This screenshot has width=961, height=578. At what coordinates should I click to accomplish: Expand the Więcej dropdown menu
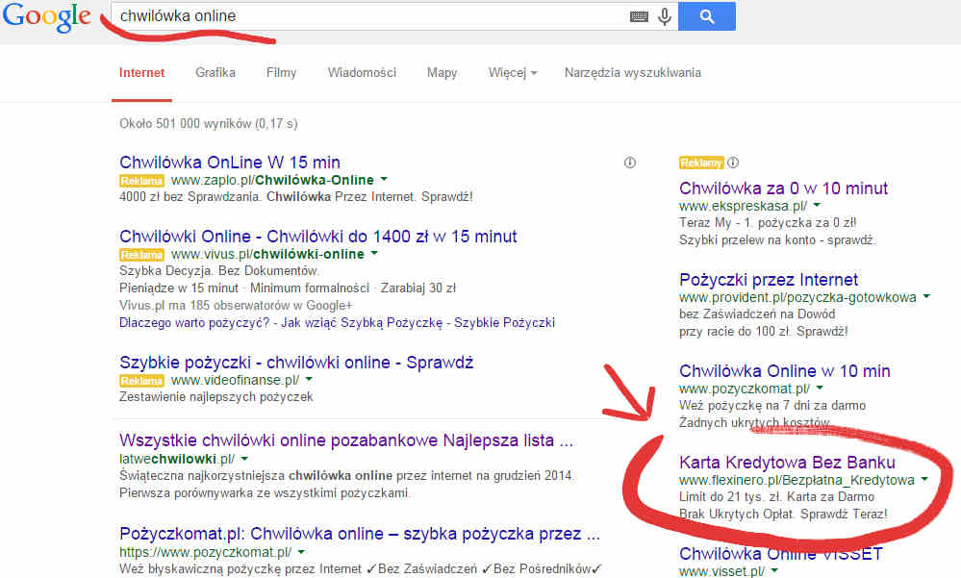click(x=513, y=72)
